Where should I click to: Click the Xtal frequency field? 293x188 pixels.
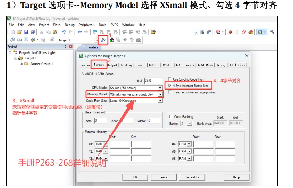click(153, 81)
